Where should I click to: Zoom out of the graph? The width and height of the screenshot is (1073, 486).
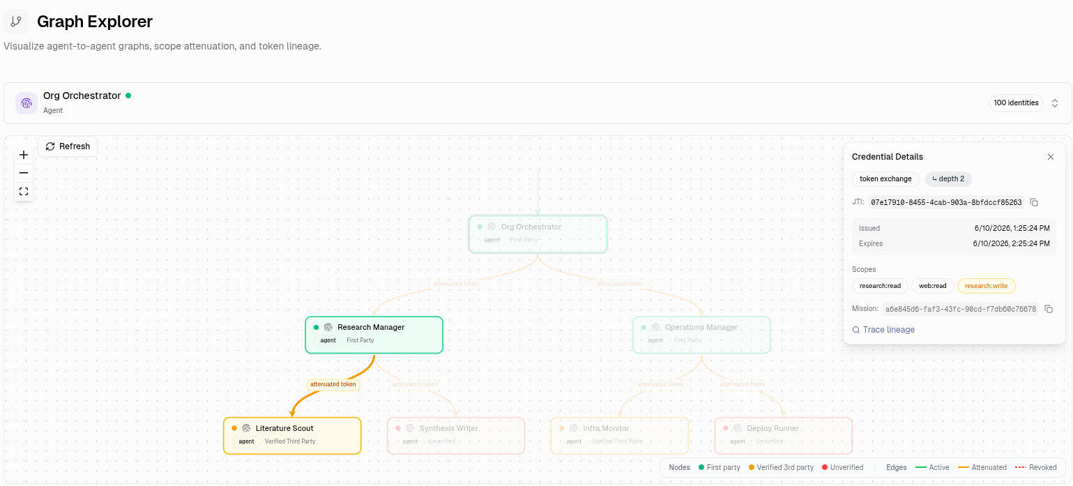point(24,173)
